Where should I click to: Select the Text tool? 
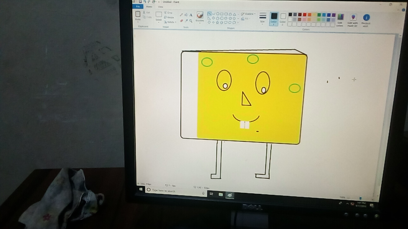coord(191,15)
